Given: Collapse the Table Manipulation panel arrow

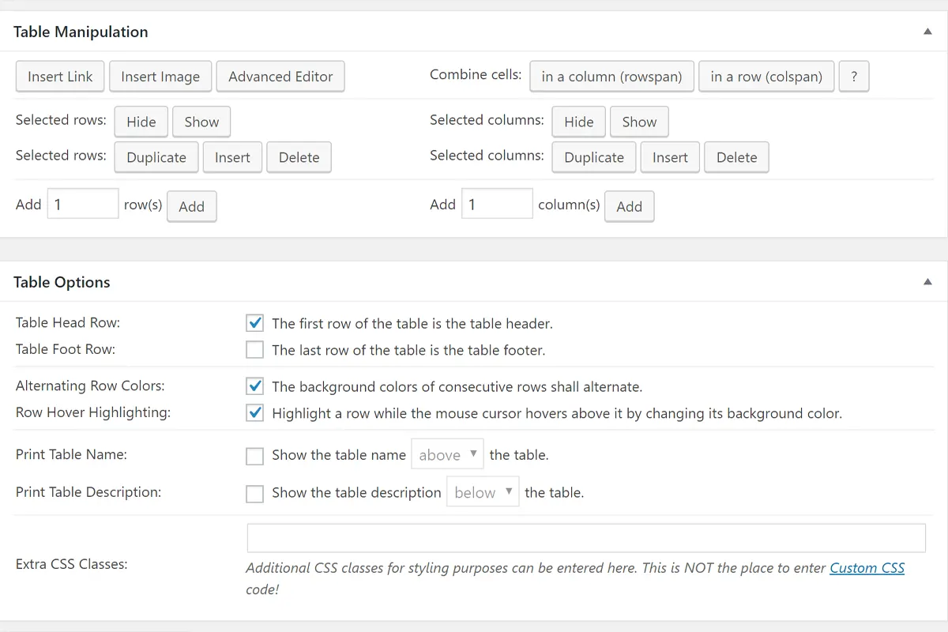Looking at the screenshot, I should coord(927,32).
